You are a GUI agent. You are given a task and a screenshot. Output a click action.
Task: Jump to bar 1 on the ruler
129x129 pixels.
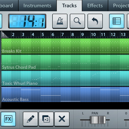click(x=3, y=35)
